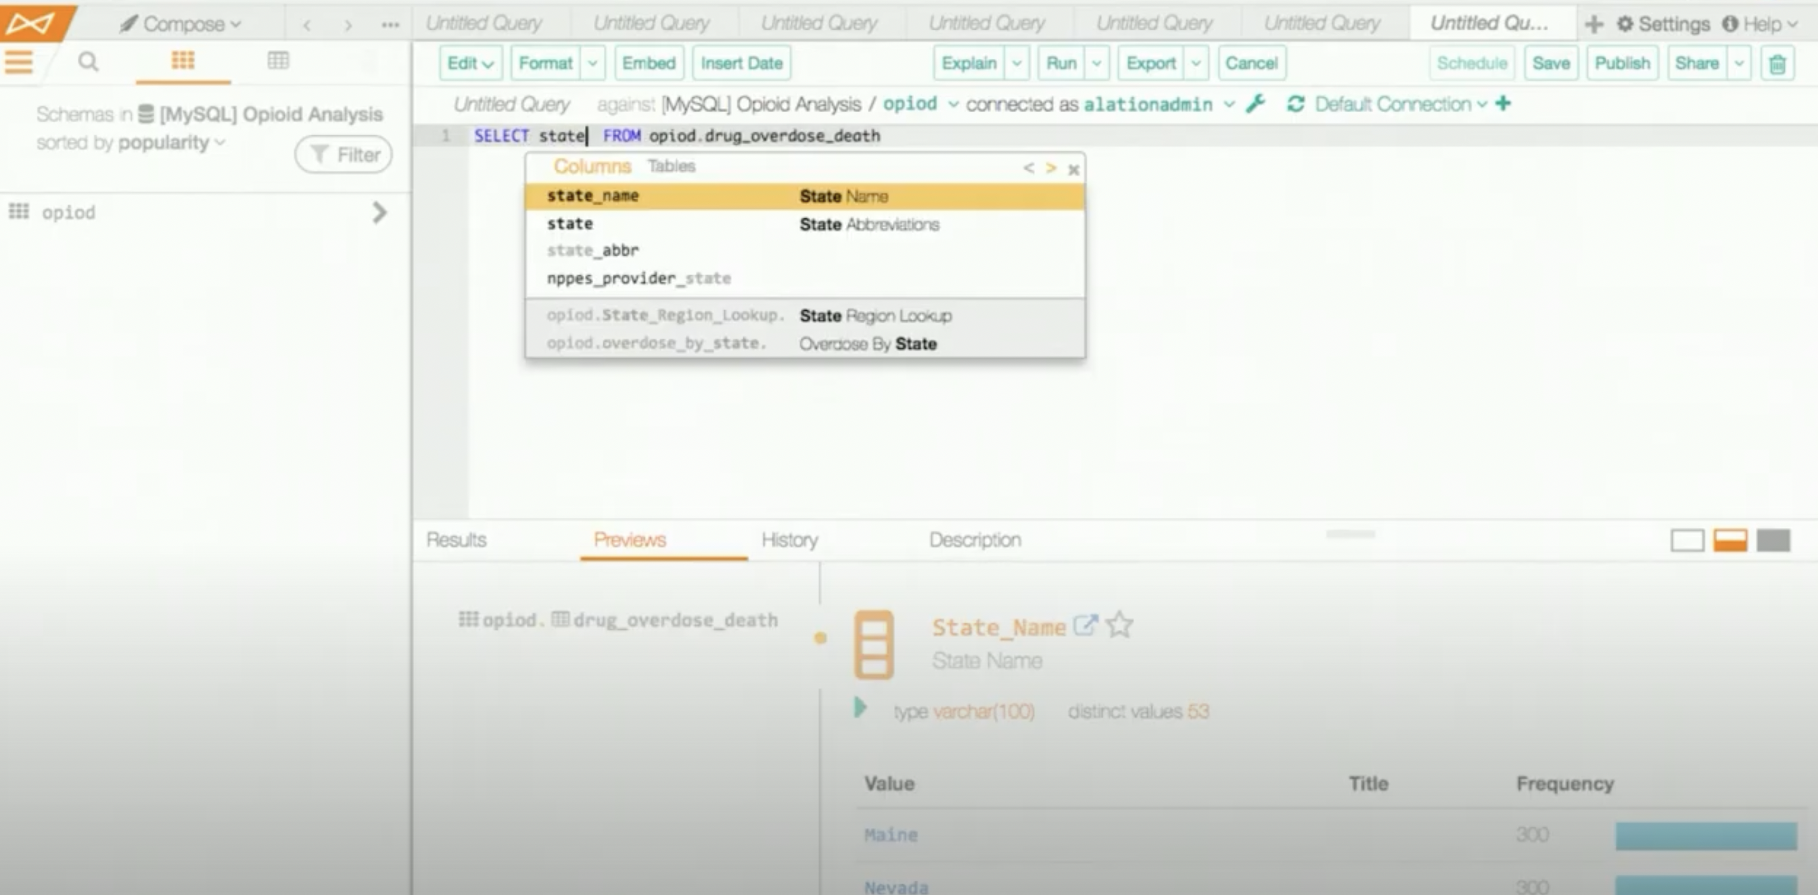Select nppes_provider_state suggestion
This screenshot has width=1818, height=895.
[x=805, y=279]
